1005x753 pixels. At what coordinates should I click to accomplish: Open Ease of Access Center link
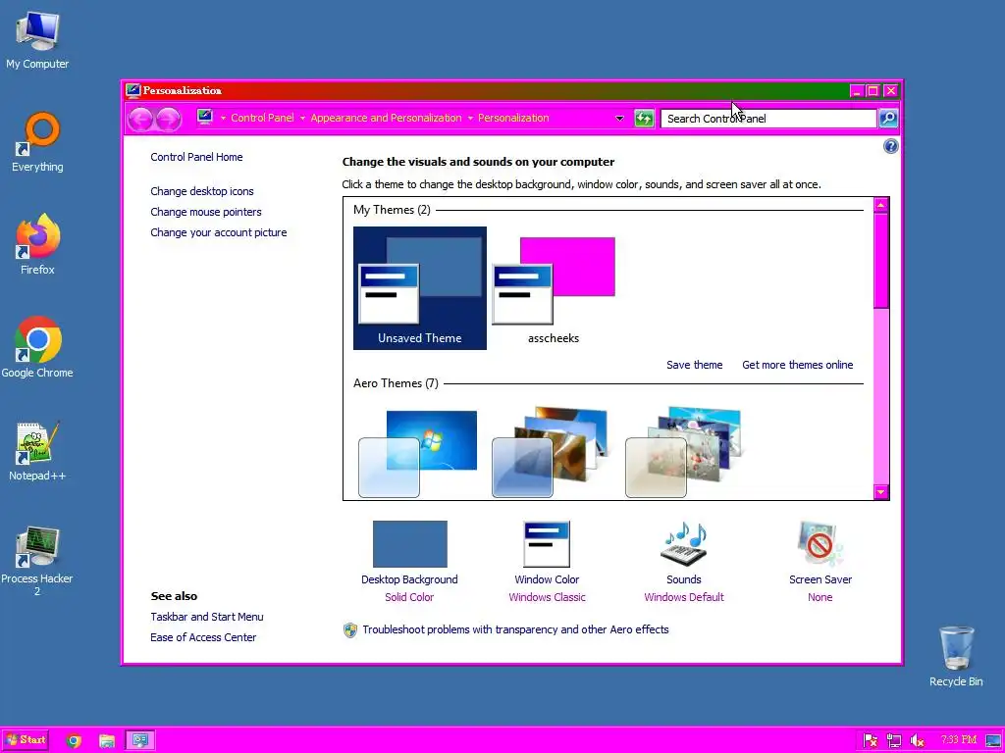[x=203, y=637]
